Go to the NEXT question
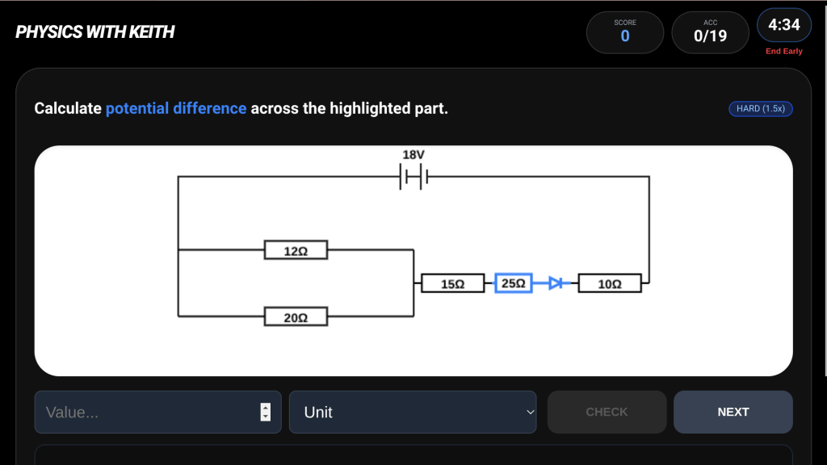The image size is (827, 465). (733, 413)
